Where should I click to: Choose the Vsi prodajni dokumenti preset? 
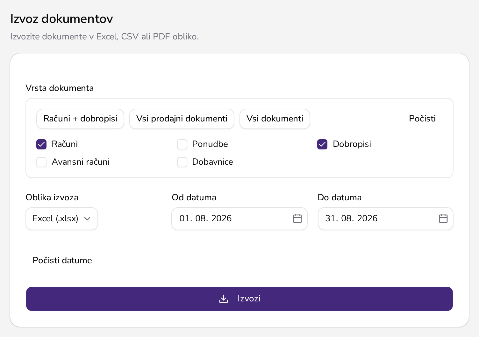[x=182, y=119]
